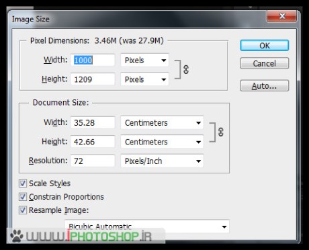Click the Pixel Dimensions Width field

point(93,60)
